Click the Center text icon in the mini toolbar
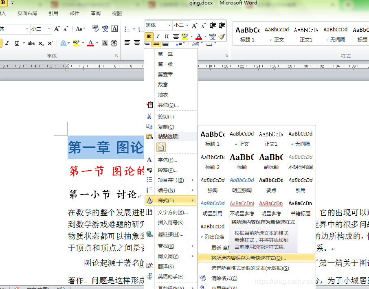The width and height of the screenshot is (369, 289). tap(176, 37)
